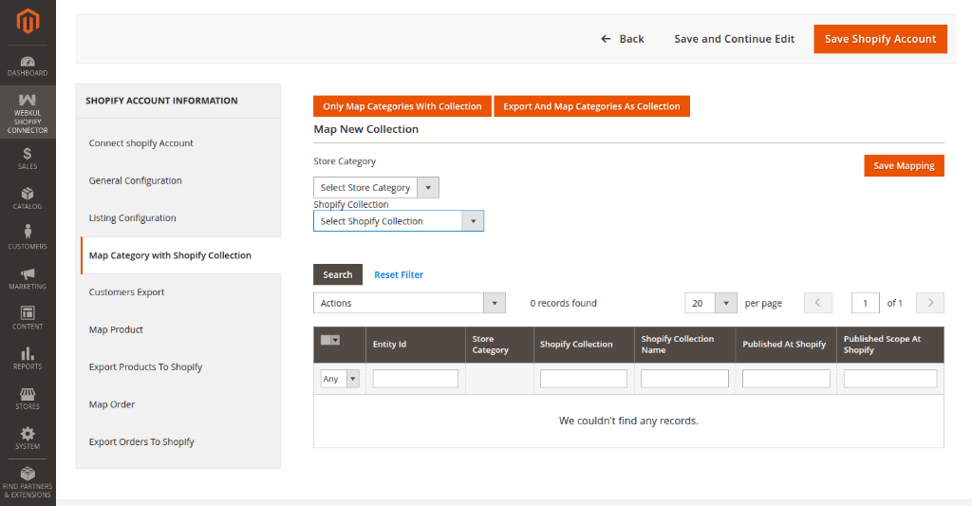Image resolution: width=972 pixels, height=506 pixels.
Task: Click Only Map Categories With Collection
Action: click(x=402, y=106)
